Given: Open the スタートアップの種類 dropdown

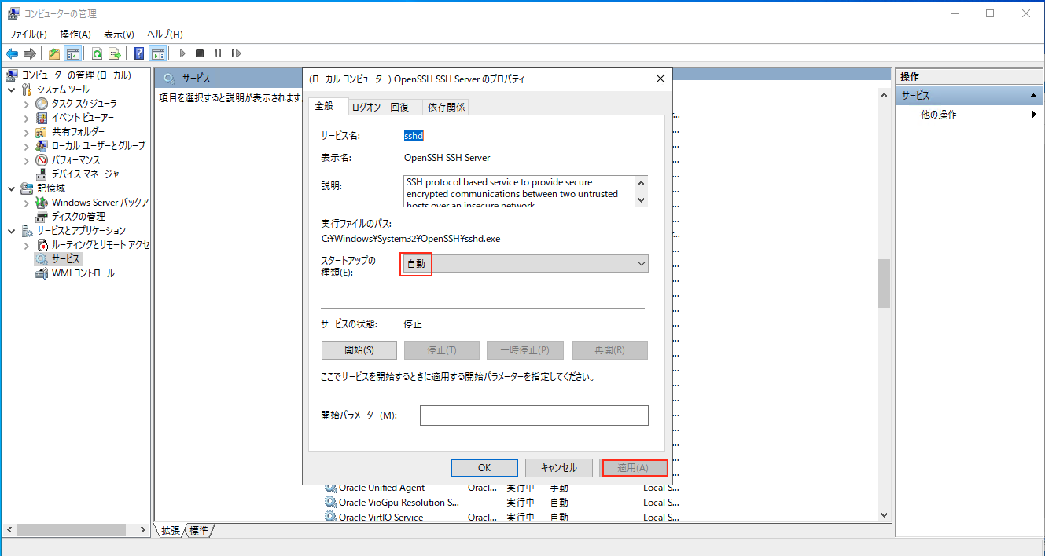Looking at the screenshot, I should (x=524, y=264).
